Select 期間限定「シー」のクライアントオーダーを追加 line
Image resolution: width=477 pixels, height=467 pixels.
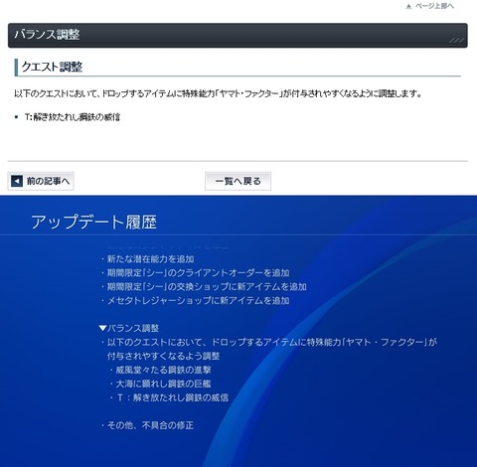point(198,273)
